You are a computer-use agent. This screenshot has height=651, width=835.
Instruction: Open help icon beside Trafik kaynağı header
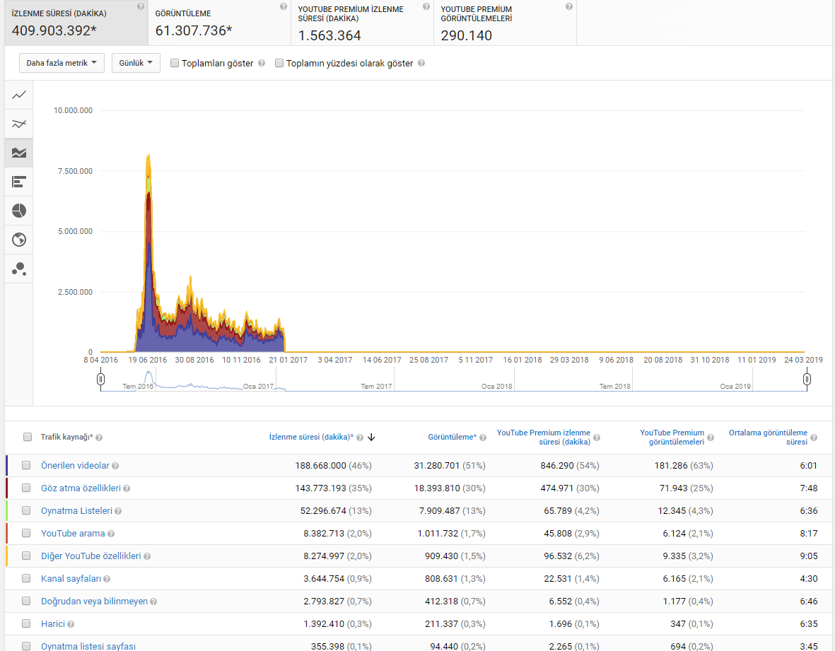pyautogui.click(x=99, y=438)
